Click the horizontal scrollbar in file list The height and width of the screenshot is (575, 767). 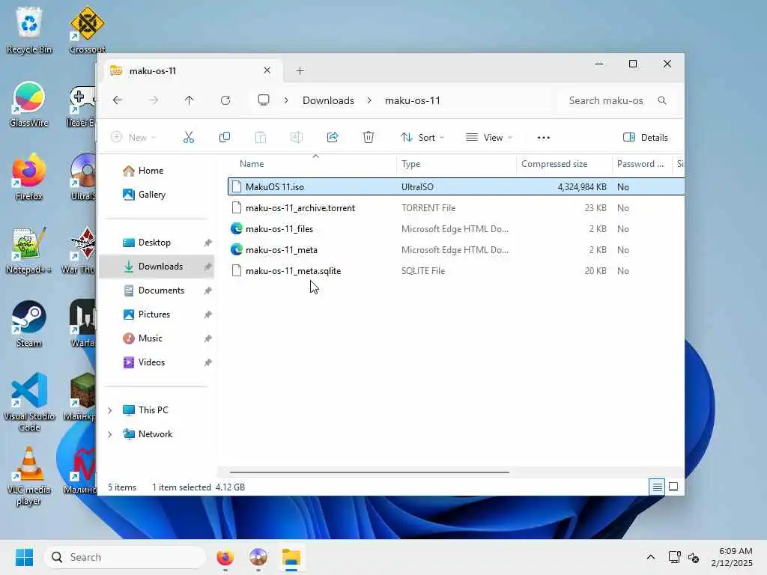coord(370,472)
